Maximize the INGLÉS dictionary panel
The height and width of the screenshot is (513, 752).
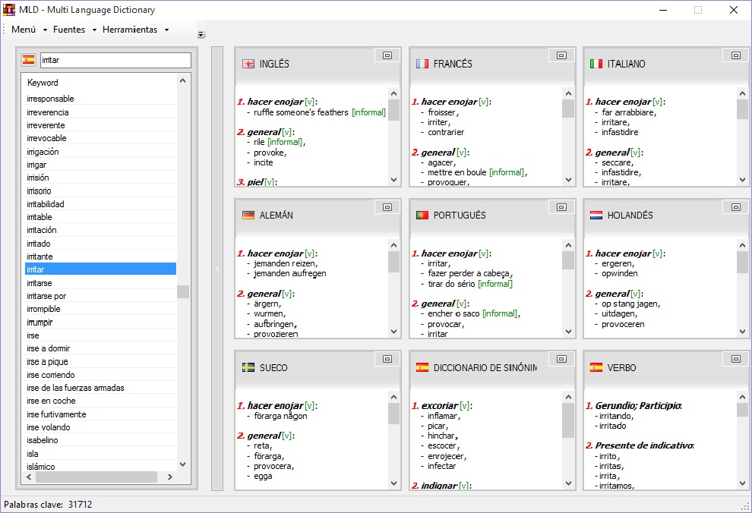click(387, 55)
